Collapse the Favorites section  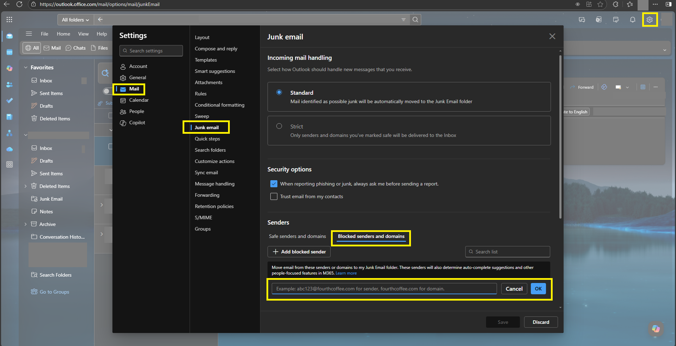pos(25,67)
